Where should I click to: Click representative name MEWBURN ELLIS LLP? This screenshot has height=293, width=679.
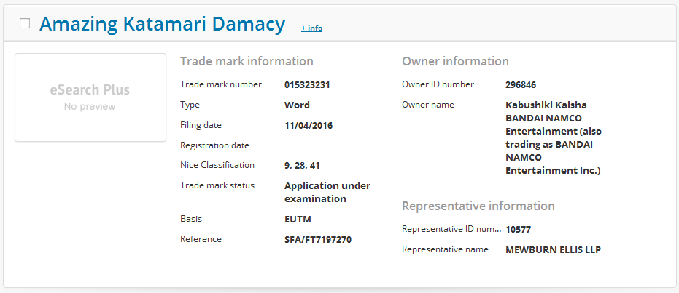coord(553,250)
